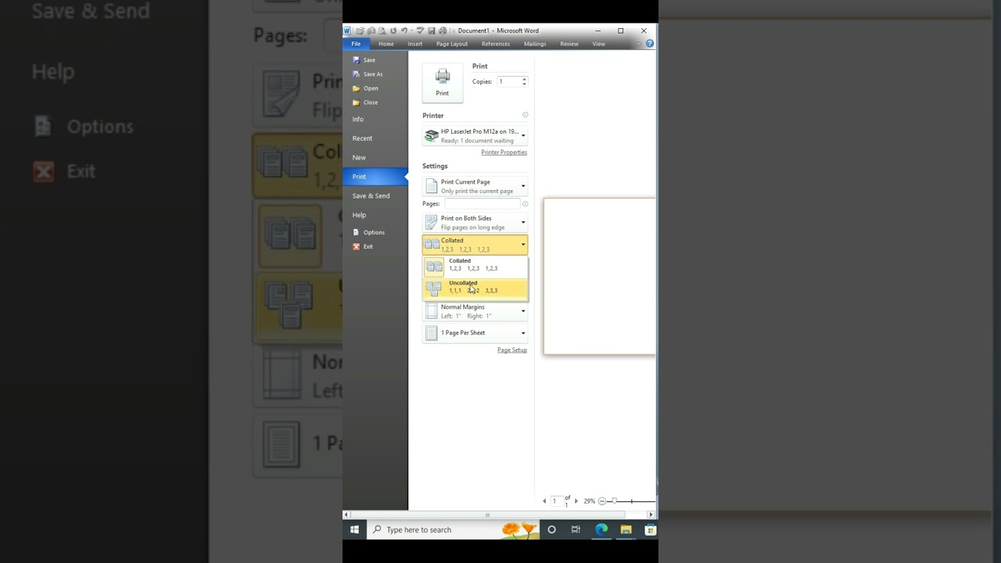Open Word Options from sidebar
The width and height of the screenshot is (1001, 563).
368,232
